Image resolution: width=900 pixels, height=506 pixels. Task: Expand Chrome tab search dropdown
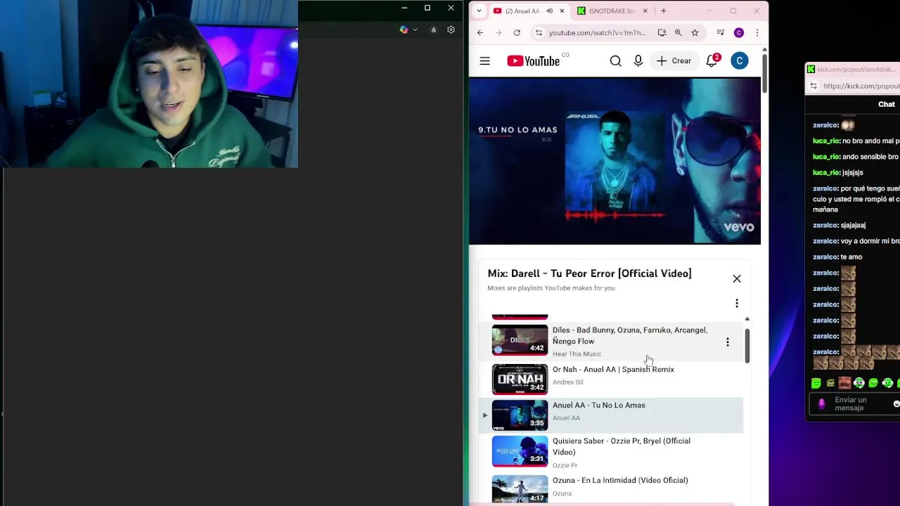coord(479,11)
